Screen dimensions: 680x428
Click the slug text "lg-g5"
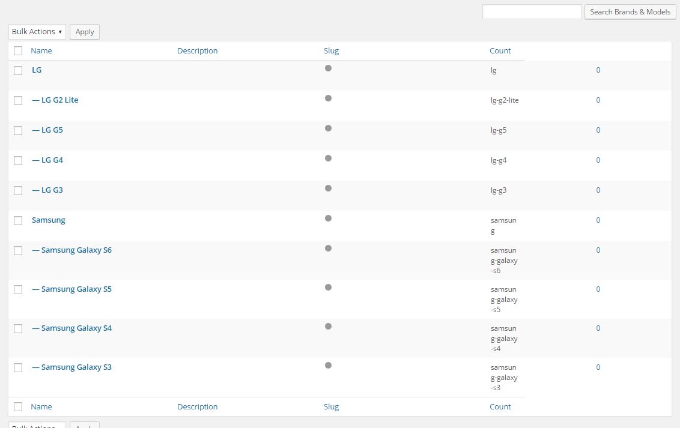tap(499, 130)
